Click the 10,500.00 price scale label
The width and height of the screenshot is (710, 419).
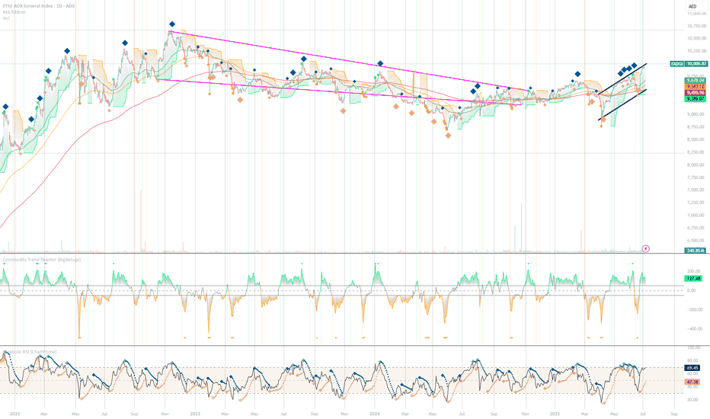697,38
